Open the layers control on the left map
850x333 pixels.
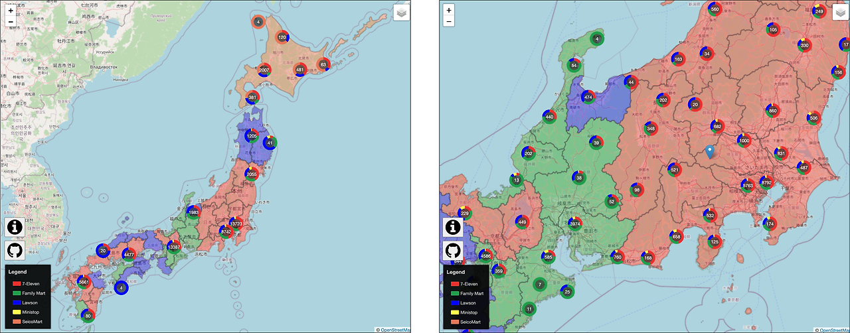click(x=402, y=13)
